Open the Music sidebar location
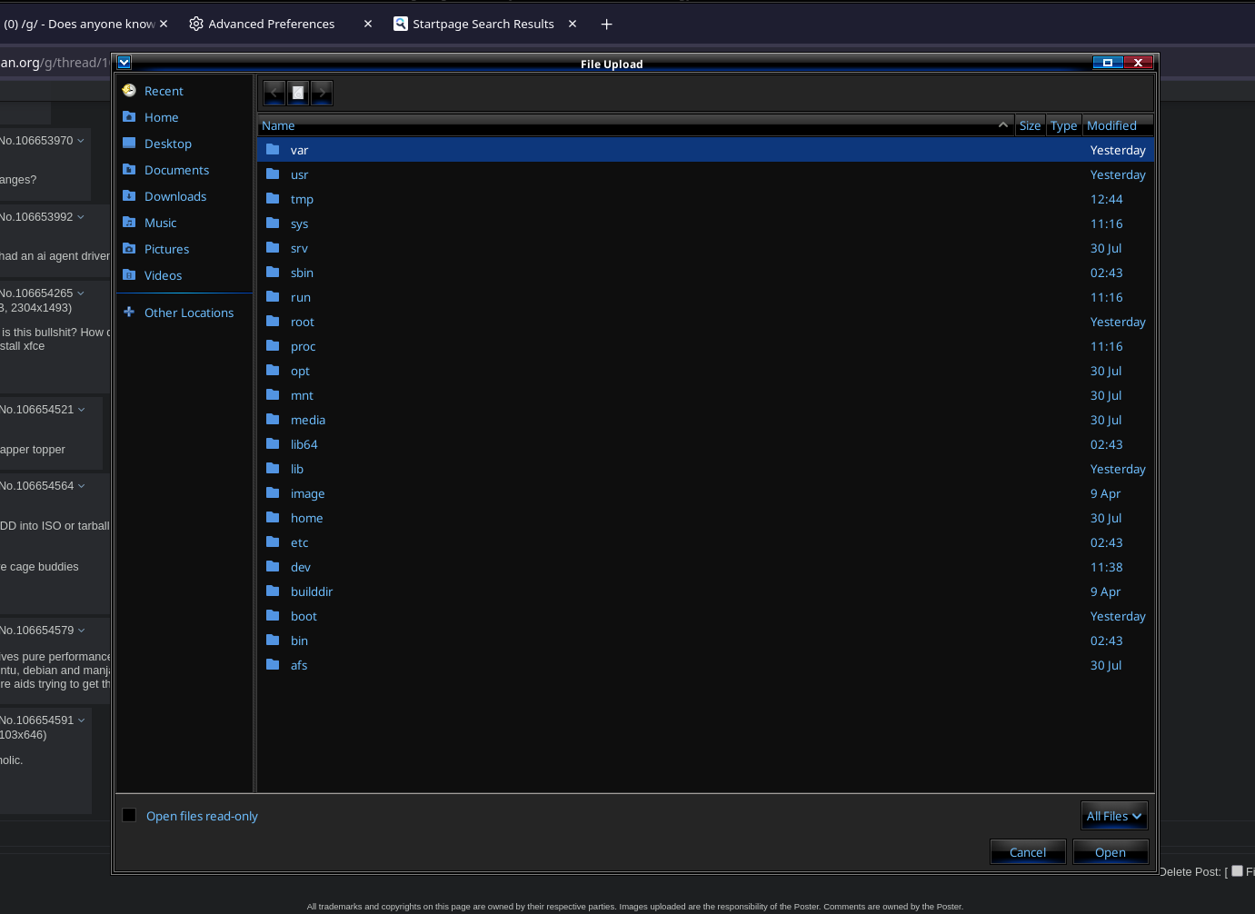Screen dimensions: 1255x914 160,223
